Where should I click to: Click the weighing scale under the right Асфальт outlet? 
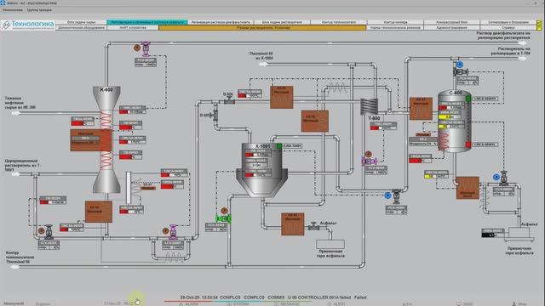point(520,234)
